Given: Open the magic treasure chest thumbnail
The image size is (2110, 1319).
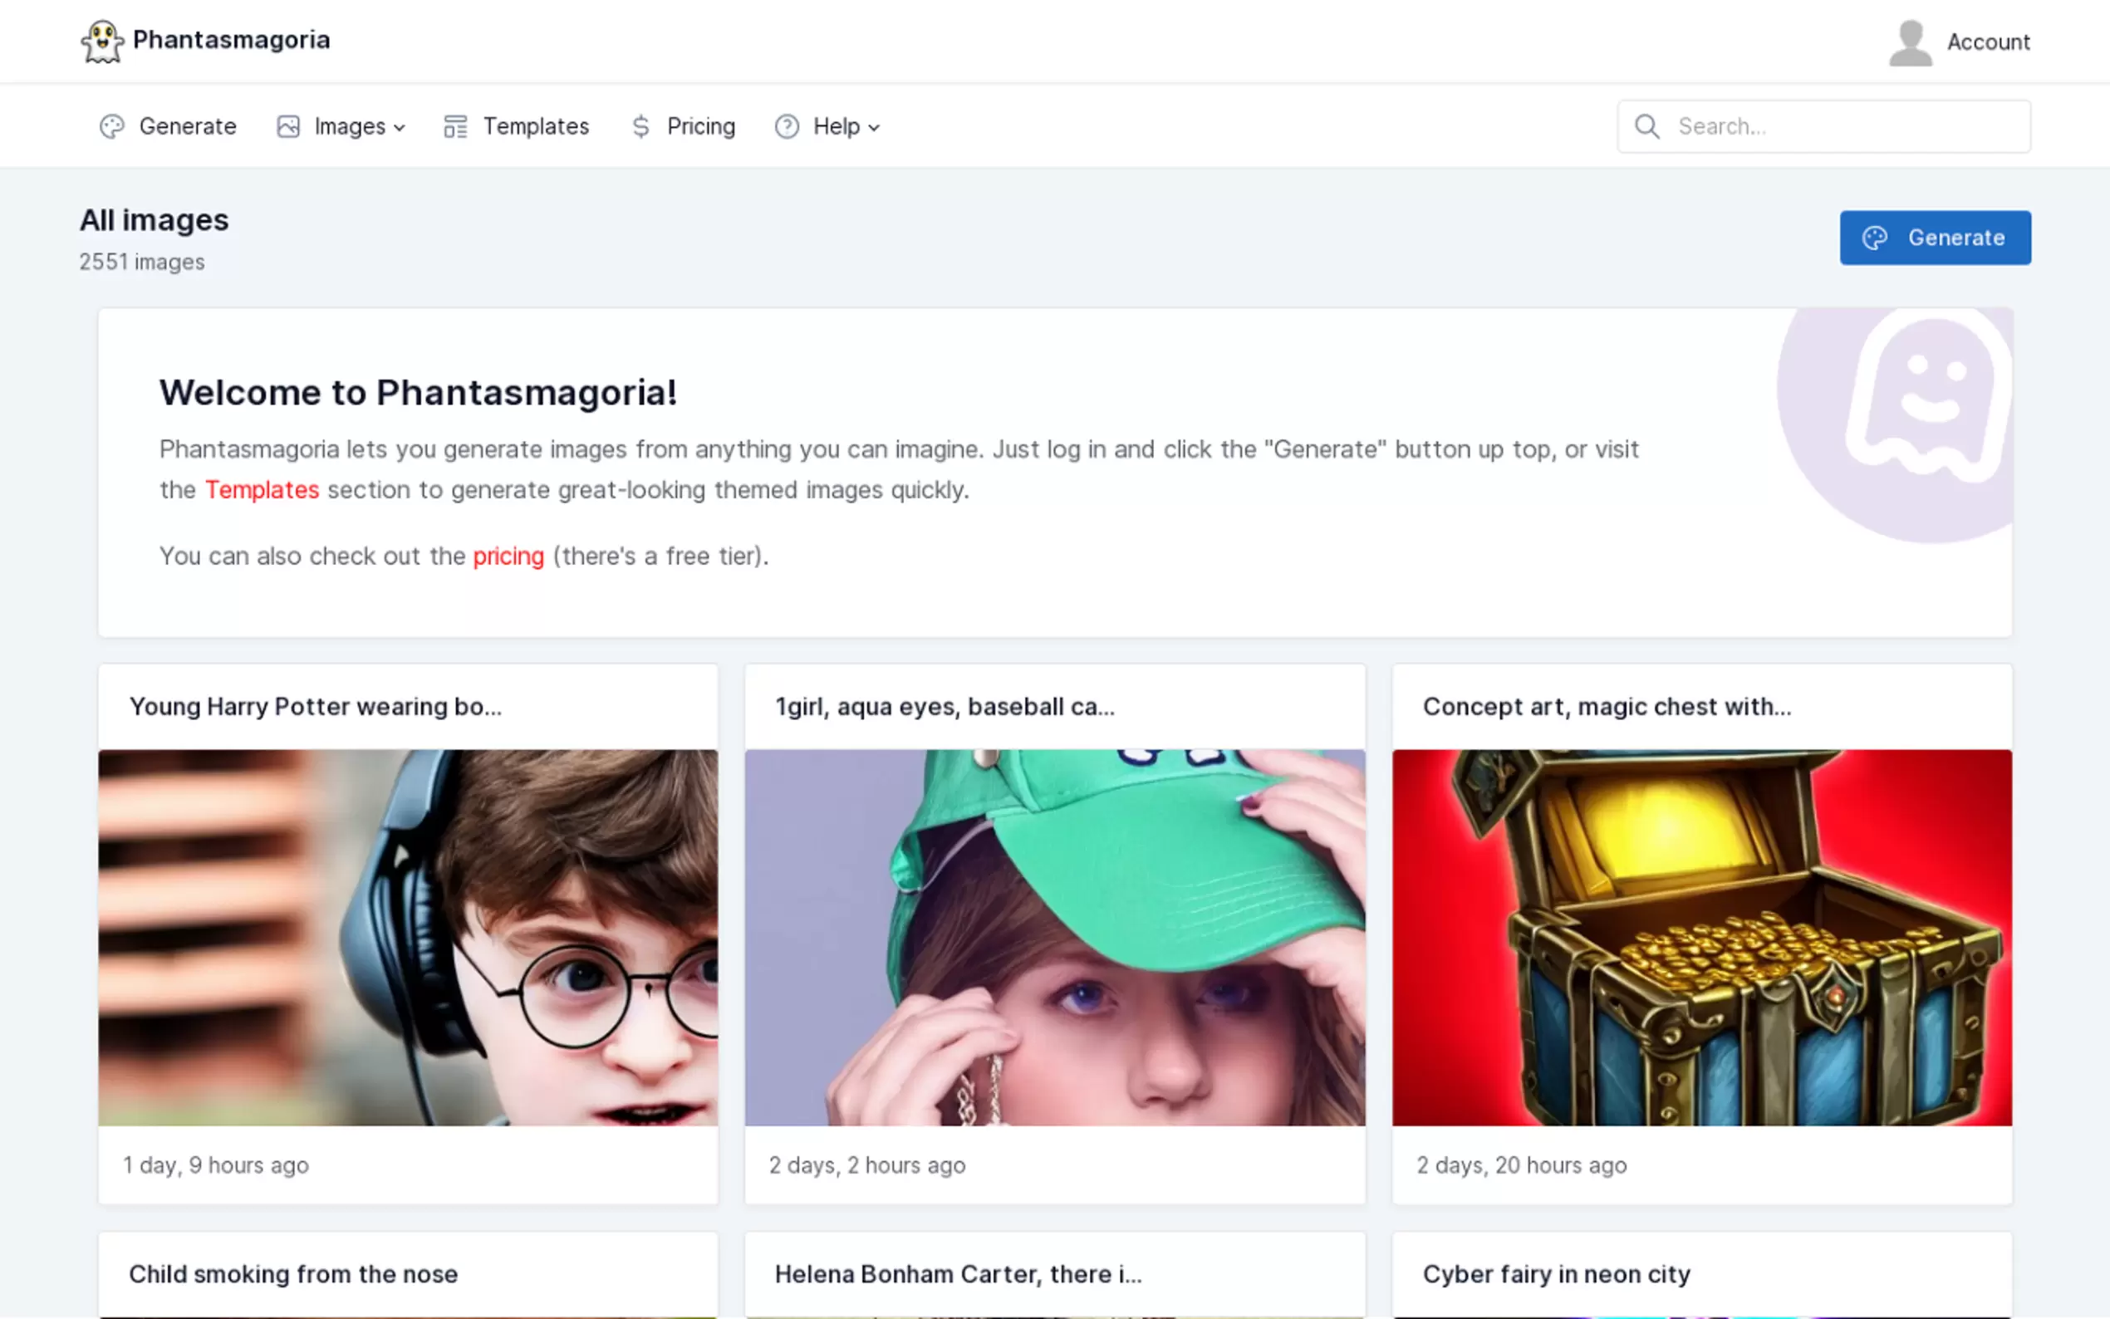Looking at the screenshot, I should [1701, 937].
